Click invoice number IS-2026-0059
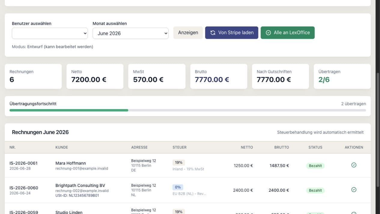 [24, 212]
